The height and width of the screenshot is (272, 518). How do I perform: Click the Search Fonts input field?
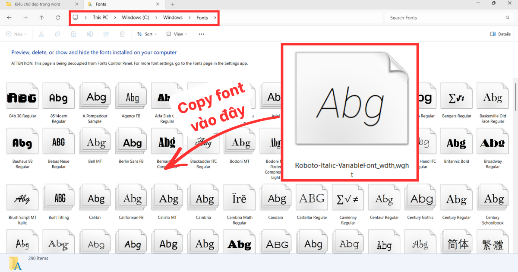449,18
